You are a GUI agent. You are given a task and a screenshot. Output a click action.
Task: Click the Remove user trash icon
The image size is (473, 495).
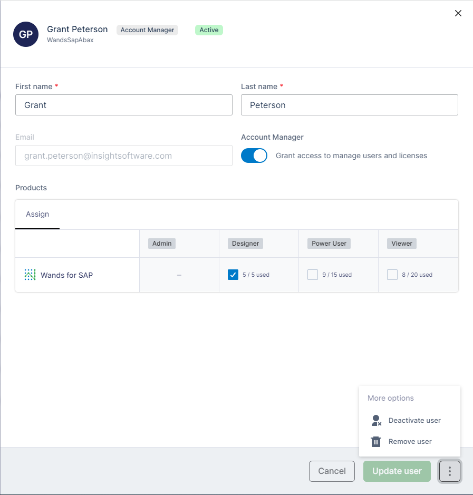[376, 441]
